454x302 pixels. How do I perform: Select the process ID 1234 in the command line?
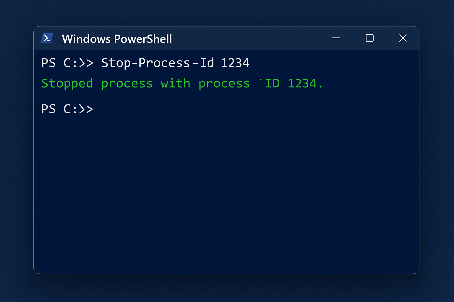(235, 63)
